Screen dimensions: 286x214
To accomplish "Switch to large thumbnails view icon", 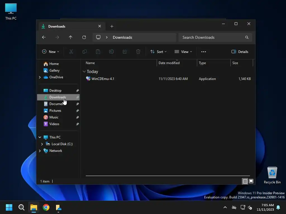I will point(251,181).
